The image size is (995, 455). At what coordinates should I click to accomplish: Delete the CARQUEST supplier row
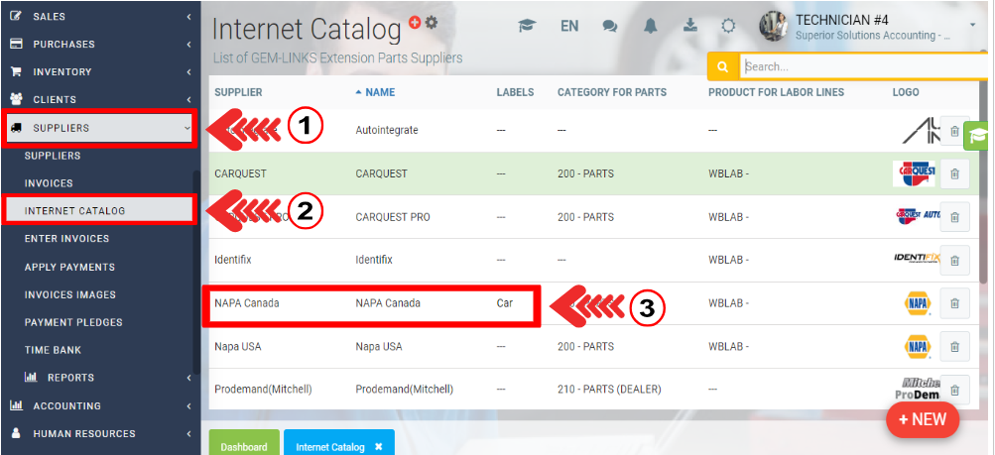[x=954, y=173]
